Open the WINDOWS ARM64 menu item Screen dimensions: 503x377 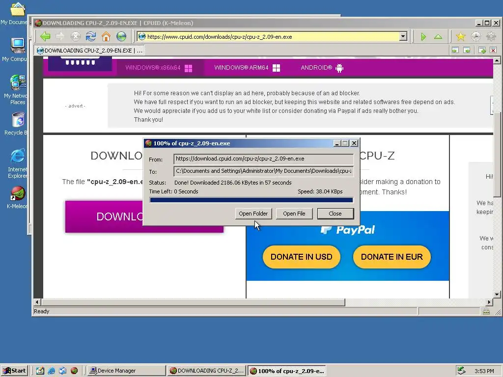247,68
